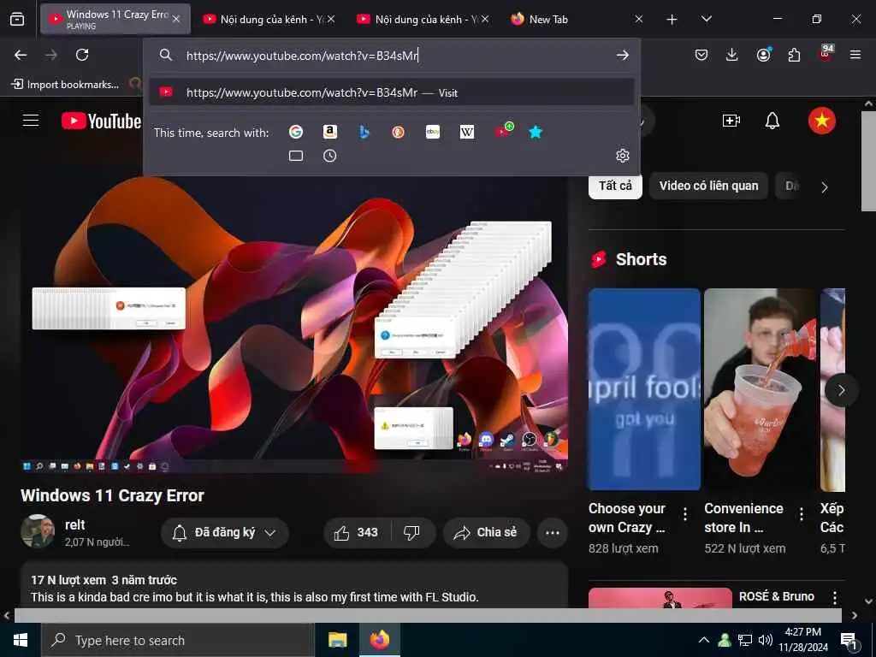Search this time with eBay
Screen dimensions: 876x657
tap(433, 132)
